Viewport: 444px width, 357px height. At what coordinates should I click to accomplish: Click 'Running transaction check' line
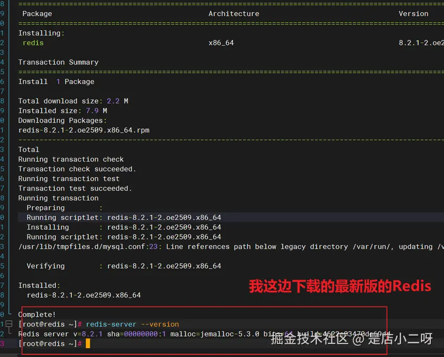[71, 159]
